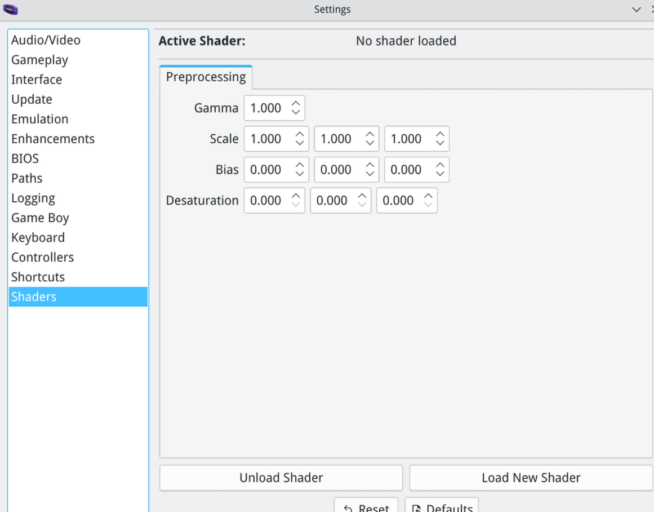Click the mGBA app icon in title bar
Viewport: 654px width, 512px height.
tap(11, 9)
